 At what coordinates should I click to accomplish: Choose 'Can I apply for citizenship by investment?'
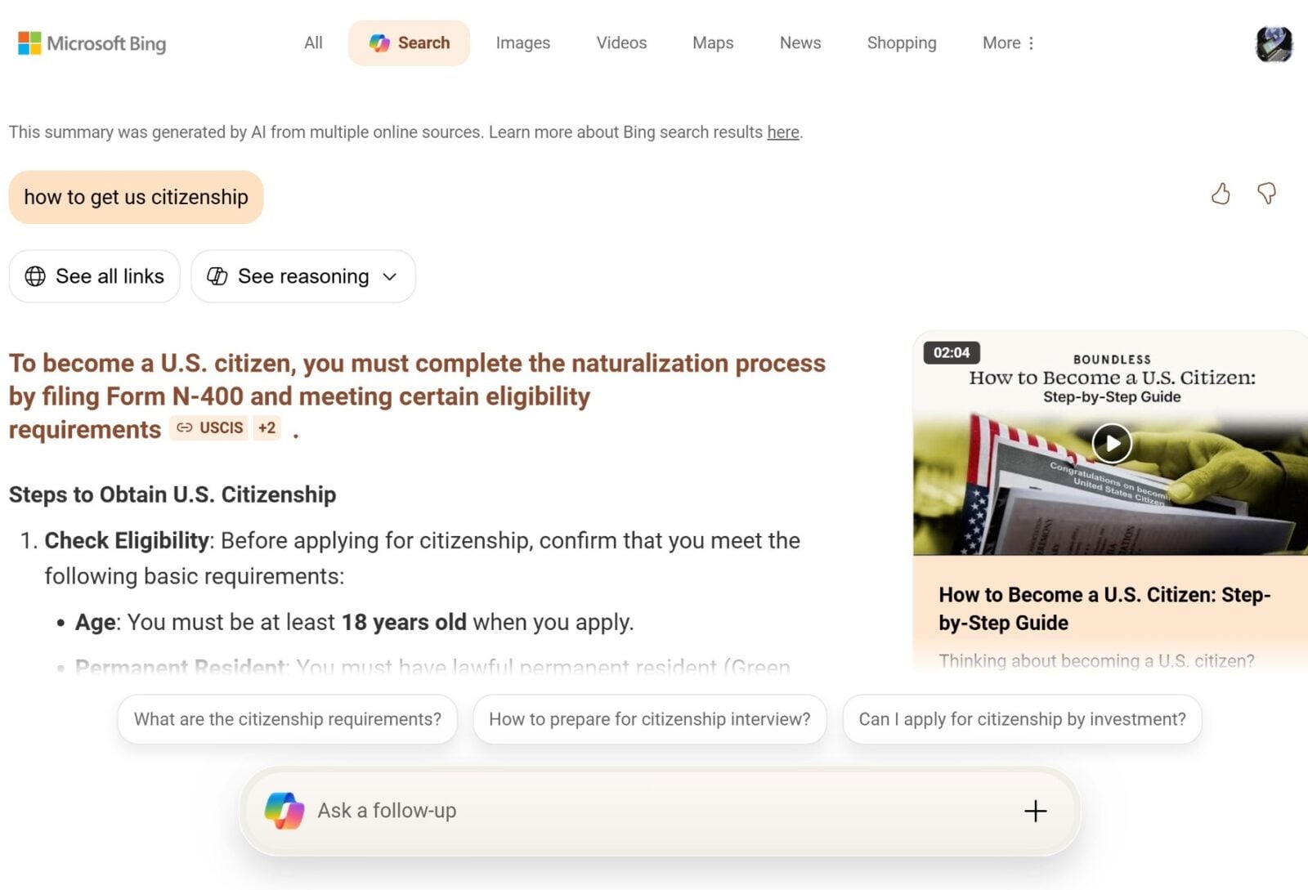pyautogui.click(x=1022, y=719)
